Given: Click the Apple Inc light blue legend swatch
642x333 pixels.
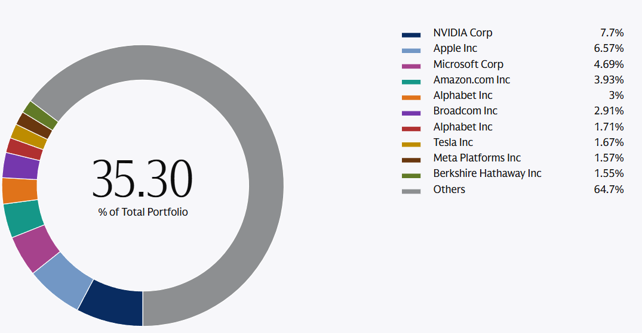Looking at the screenshot, I should [x=411, y=51].
